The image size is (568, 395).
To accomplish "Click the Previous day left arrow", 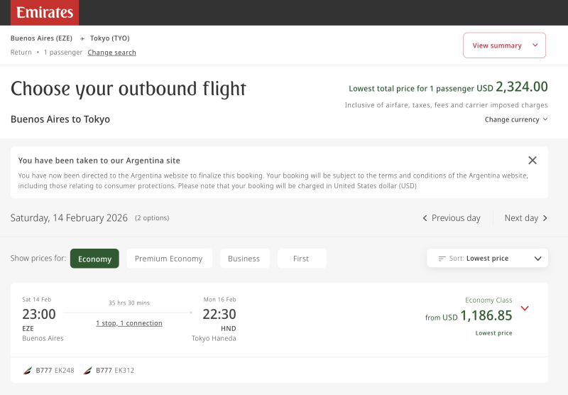I will (425, 218).
